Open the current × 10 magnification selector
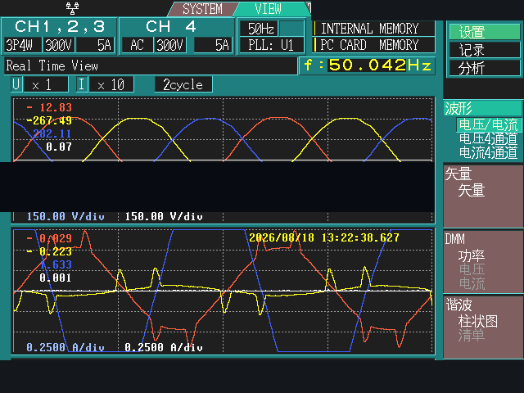The height and width of the screenshot is (393, 524). pos(111,84)
